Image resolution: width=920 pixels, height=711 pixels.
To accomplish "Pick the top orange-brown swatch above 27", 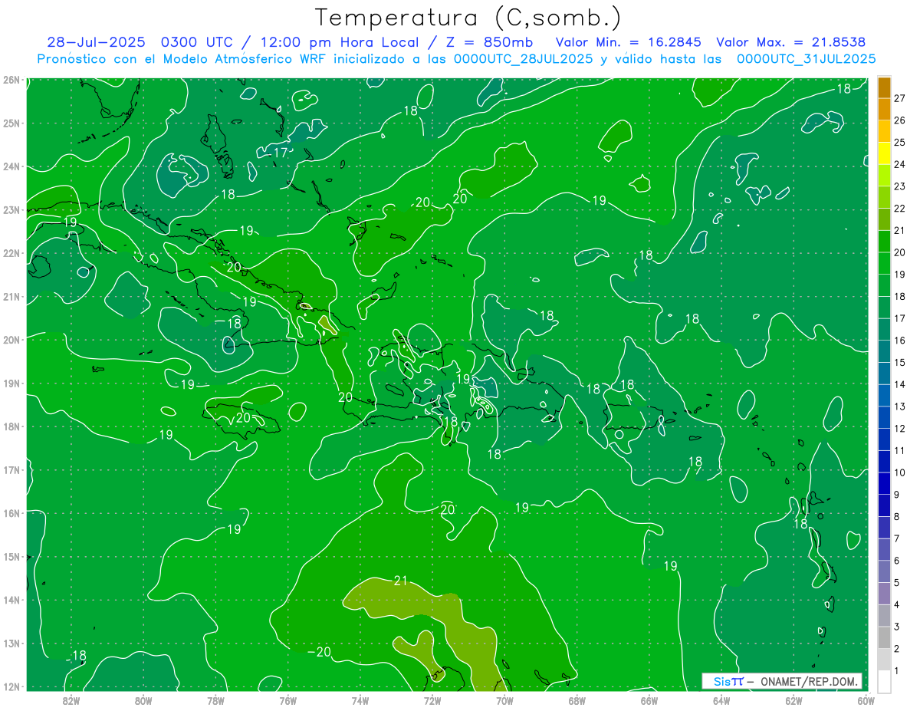I will (x=885, y=87).
